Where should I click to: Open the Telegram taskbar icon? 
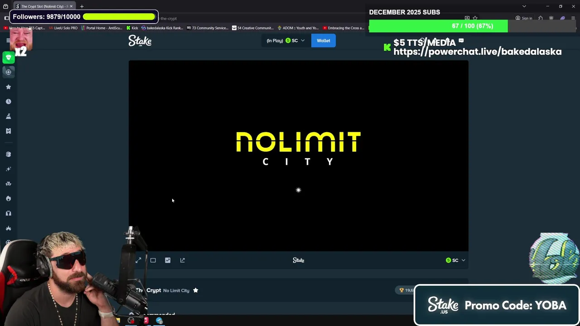(159, 321)
